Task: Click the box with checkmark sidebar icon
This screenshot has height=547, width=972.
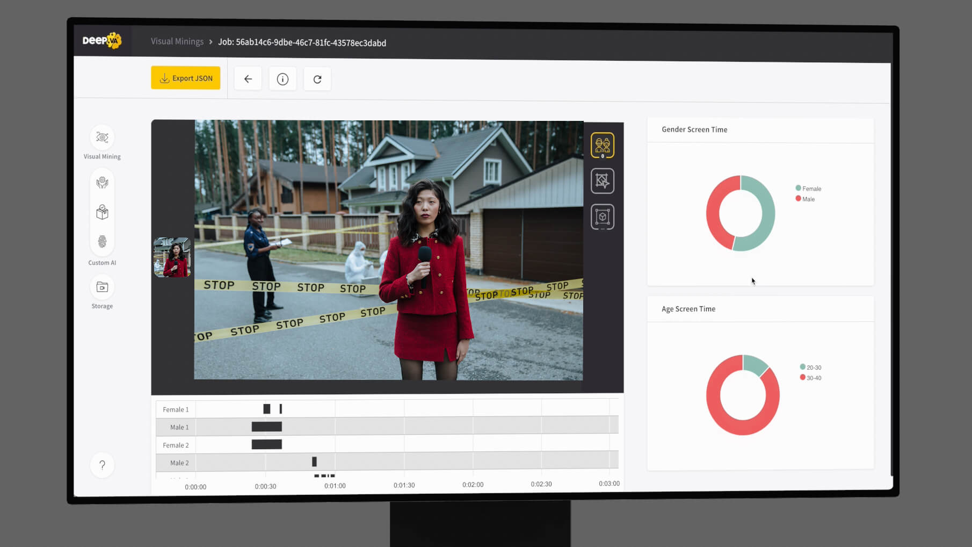Action: click(102, 213)
